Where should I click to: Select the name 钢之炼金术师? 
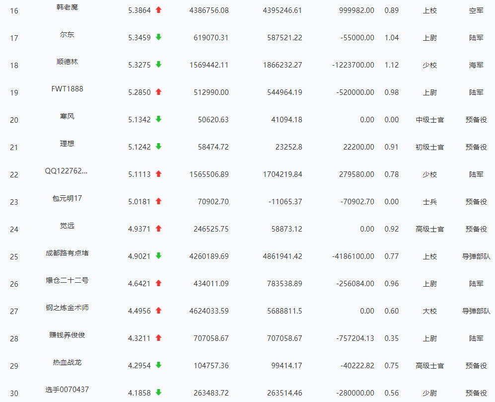[67, 308]
